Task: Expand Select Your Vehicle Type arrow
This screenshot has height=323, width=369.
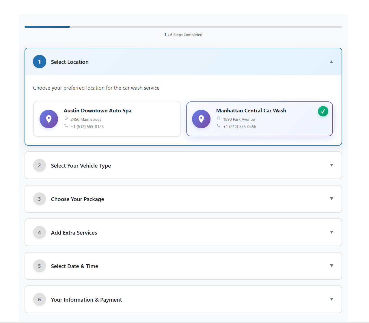Action: click(331, 165)
